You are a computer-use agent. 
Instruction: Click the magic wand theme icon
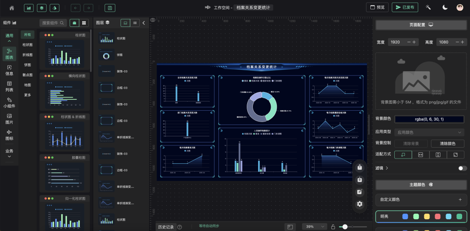pyautogui.click(x=428, y=7)
